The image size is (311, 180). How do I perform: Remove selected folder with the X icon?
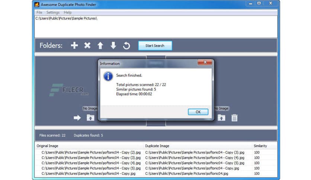pyautogui.click(x=87, y=45)
